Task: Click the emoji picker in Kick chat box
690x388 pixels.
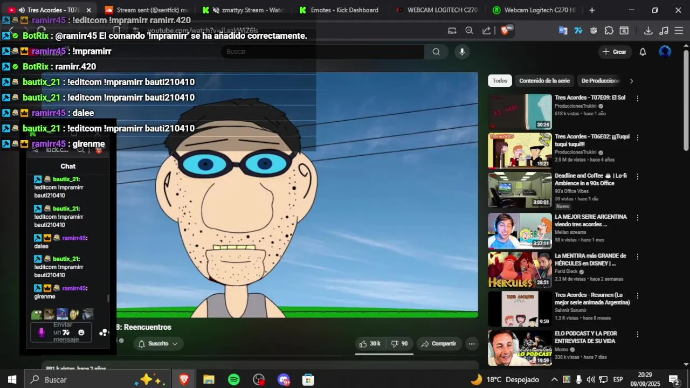Action: pos(81,332)
